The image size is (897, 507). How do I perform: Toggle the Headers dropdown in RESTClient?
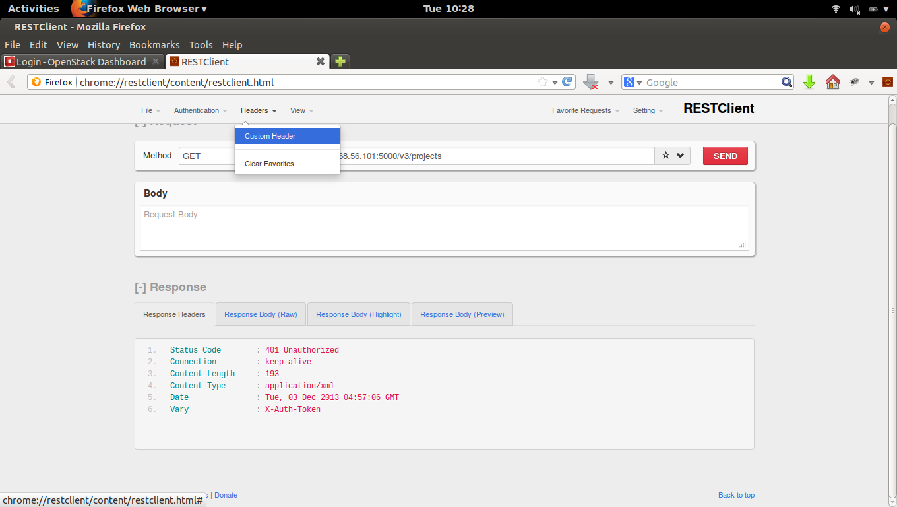tap(259, 110)
